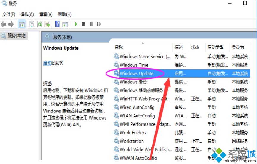Click the gear icon beside WinHTTP Web Proxy
The image size is (257, 164).
[x=116, y=99]
